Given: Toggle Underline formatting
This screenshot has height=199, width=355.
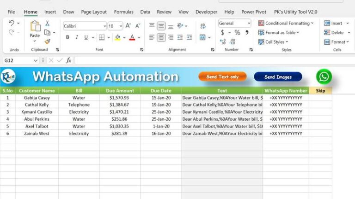Looking at the screenshot, I should click(86, 37).
